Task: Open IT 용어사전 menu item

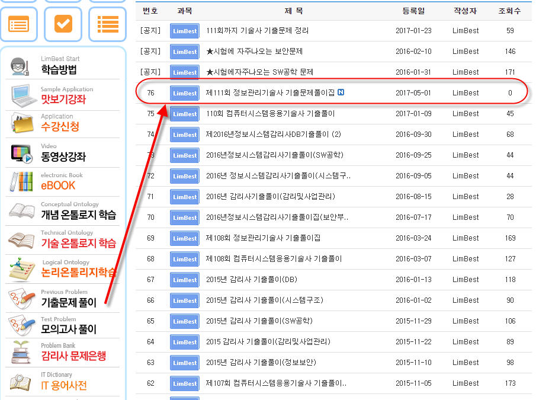Action: (x=64, y=385)
